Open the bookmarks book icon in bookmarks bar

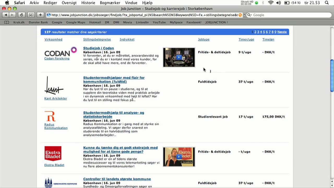click(x=7, y=22)
